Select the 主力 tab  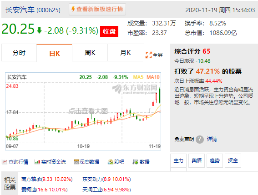(x=178, y=160)
